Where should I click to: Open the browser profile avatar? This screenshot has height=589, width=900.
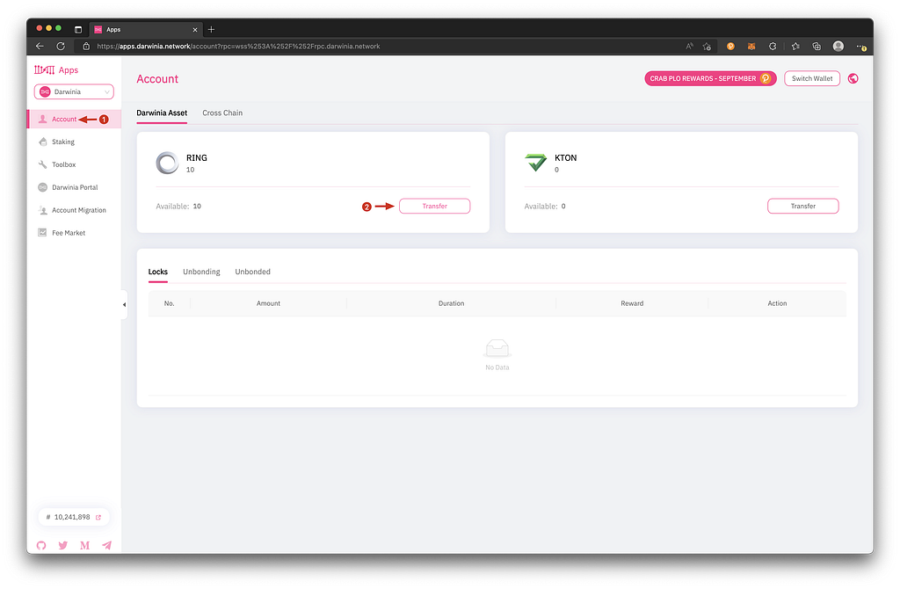click(x=838, y=46)
